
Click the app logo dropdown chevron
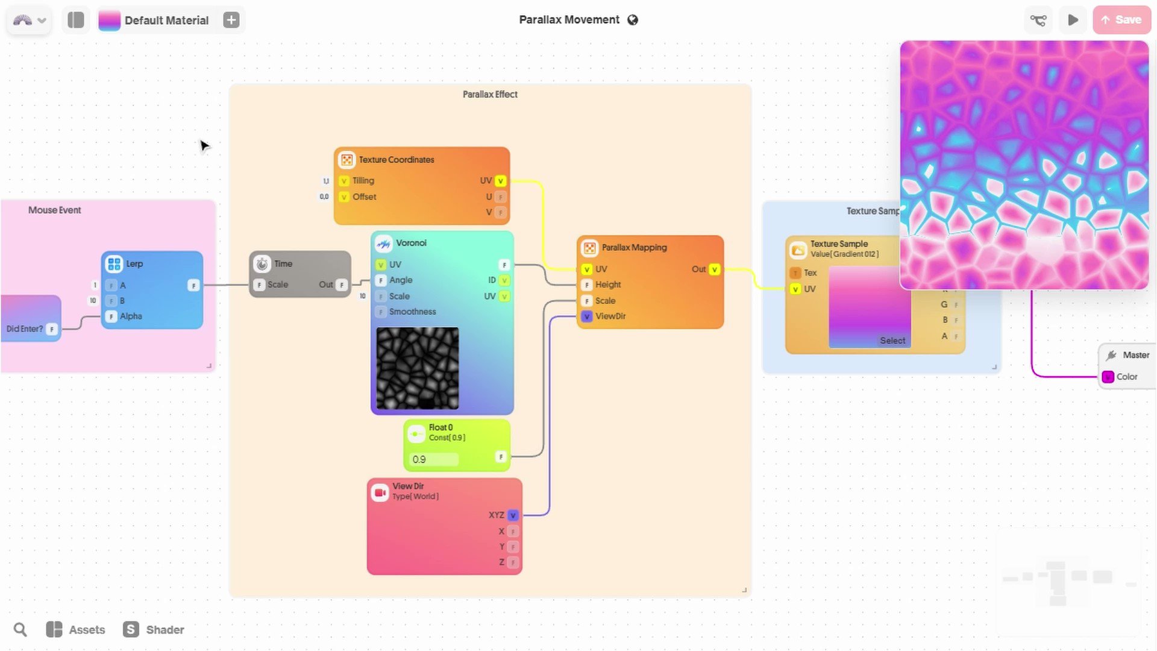coord(42,20)
